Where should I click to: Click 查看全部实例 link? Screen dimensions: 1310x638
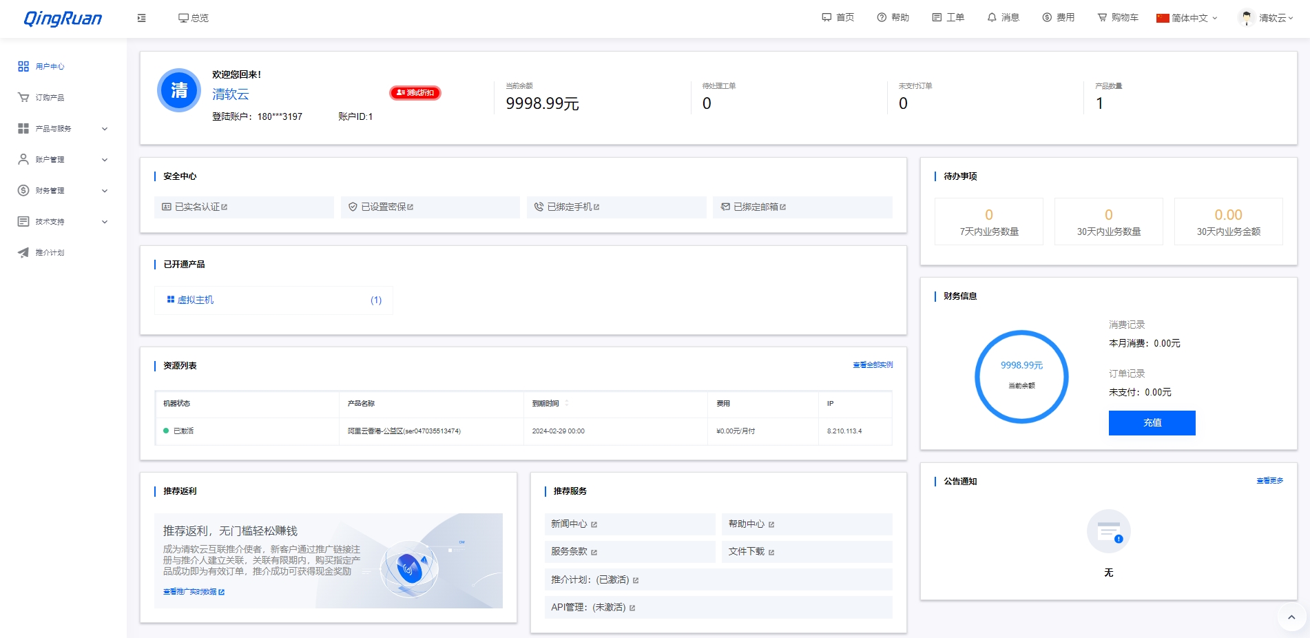click(x=873, y=365)
